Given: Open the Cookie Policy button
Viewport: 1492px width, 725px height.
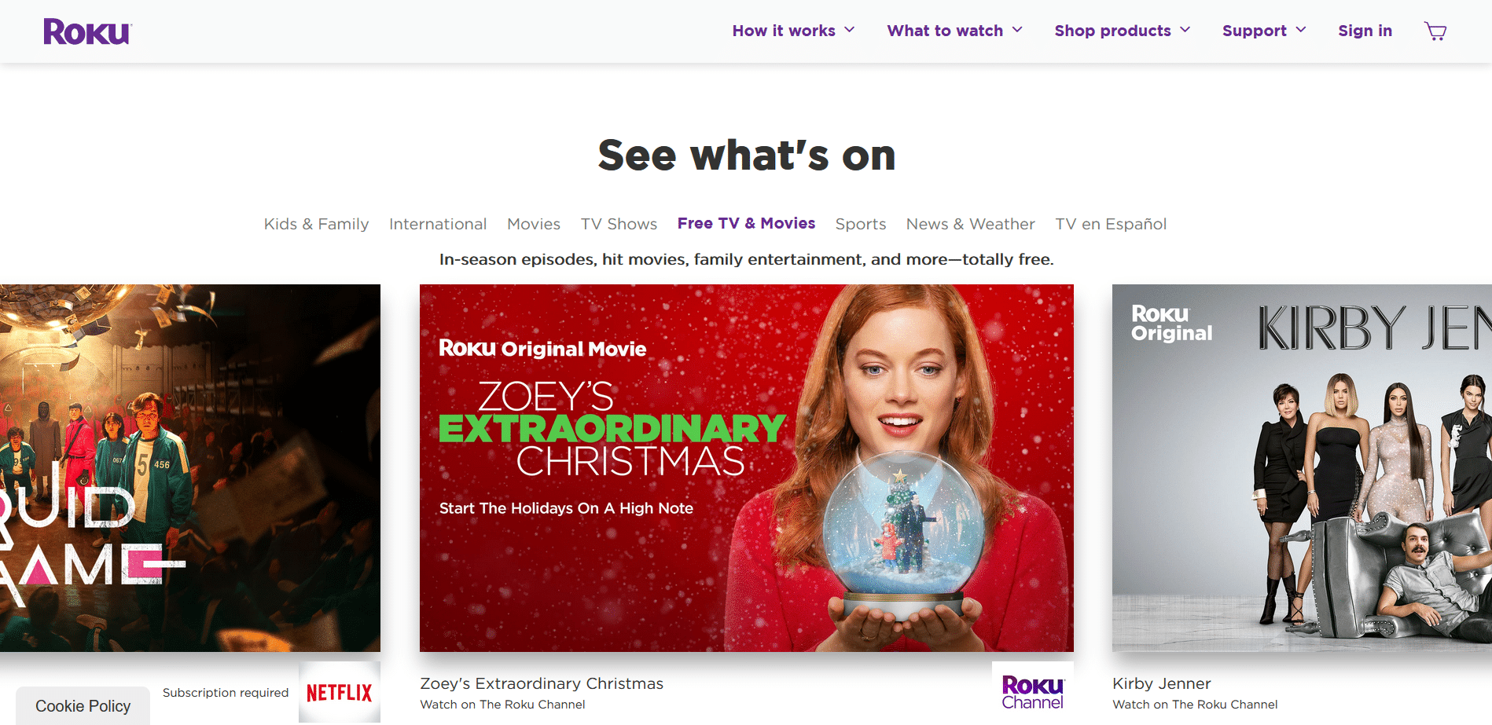Looking at the screenshot, I should pos(83,705).
